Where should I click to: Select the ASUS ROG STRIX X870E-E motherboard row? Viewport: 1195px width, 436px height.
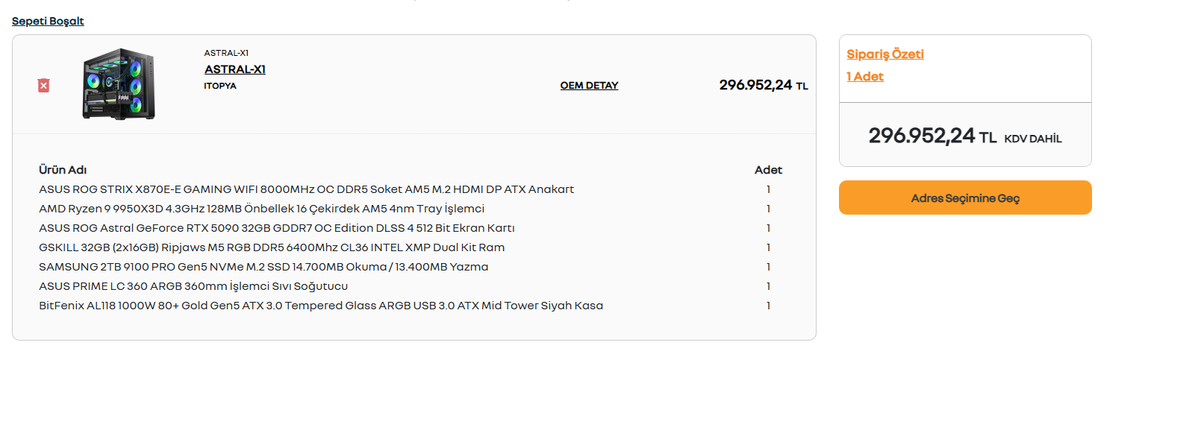coord(411,189)
